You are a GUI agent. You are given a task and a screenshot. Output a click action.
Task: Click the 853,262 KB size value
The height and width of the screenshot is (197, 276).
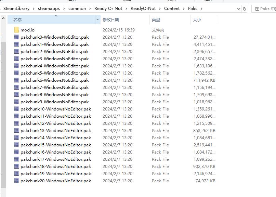[204, 130]
